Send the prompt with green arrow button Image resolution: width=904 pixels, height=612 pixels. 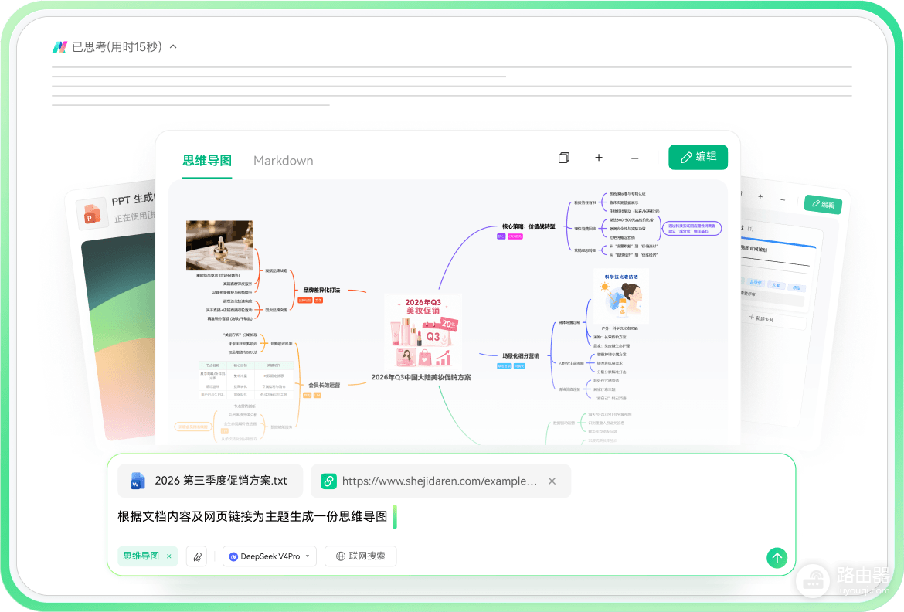(x=777, y=558)
